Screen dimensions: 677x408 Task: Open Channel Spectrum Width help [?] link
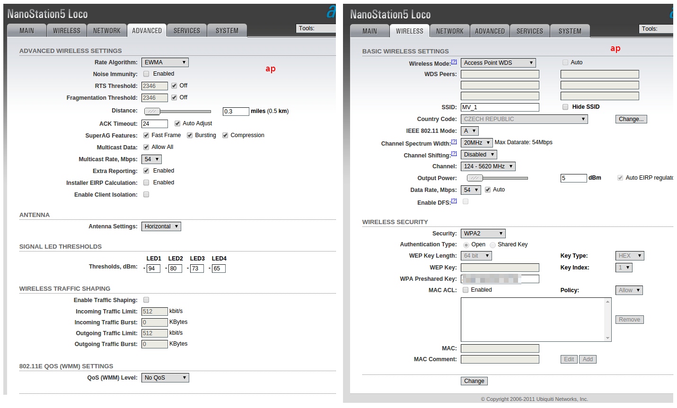(x=454, y=142)
